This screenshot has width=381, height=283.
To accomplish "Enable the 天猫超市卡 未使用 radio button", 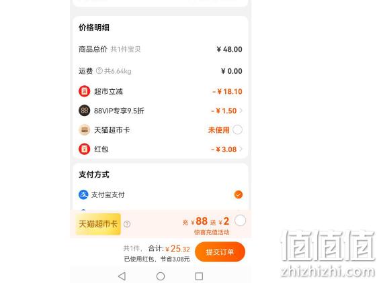I will (237, 129).
